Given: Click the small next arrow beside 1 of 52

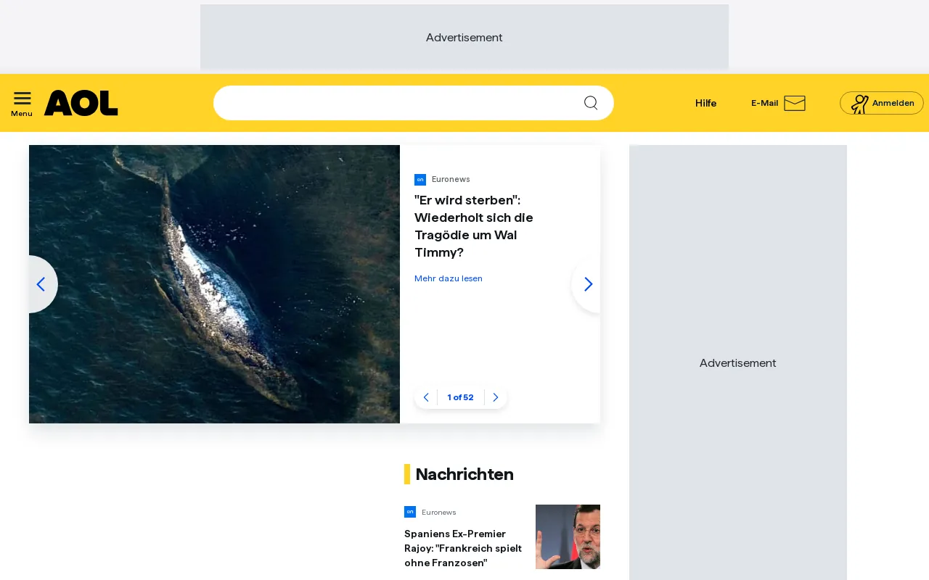Looking at the screenshot, I should [x=496, y=397].
